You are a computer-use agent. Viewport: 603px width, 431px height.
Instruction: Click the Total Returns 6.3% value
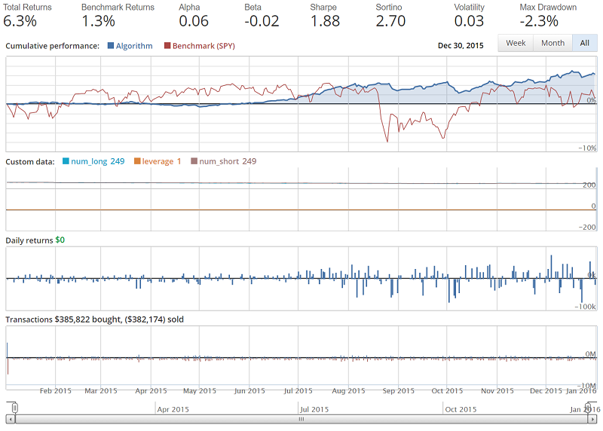pyautogui.click(x=20, y=21)
